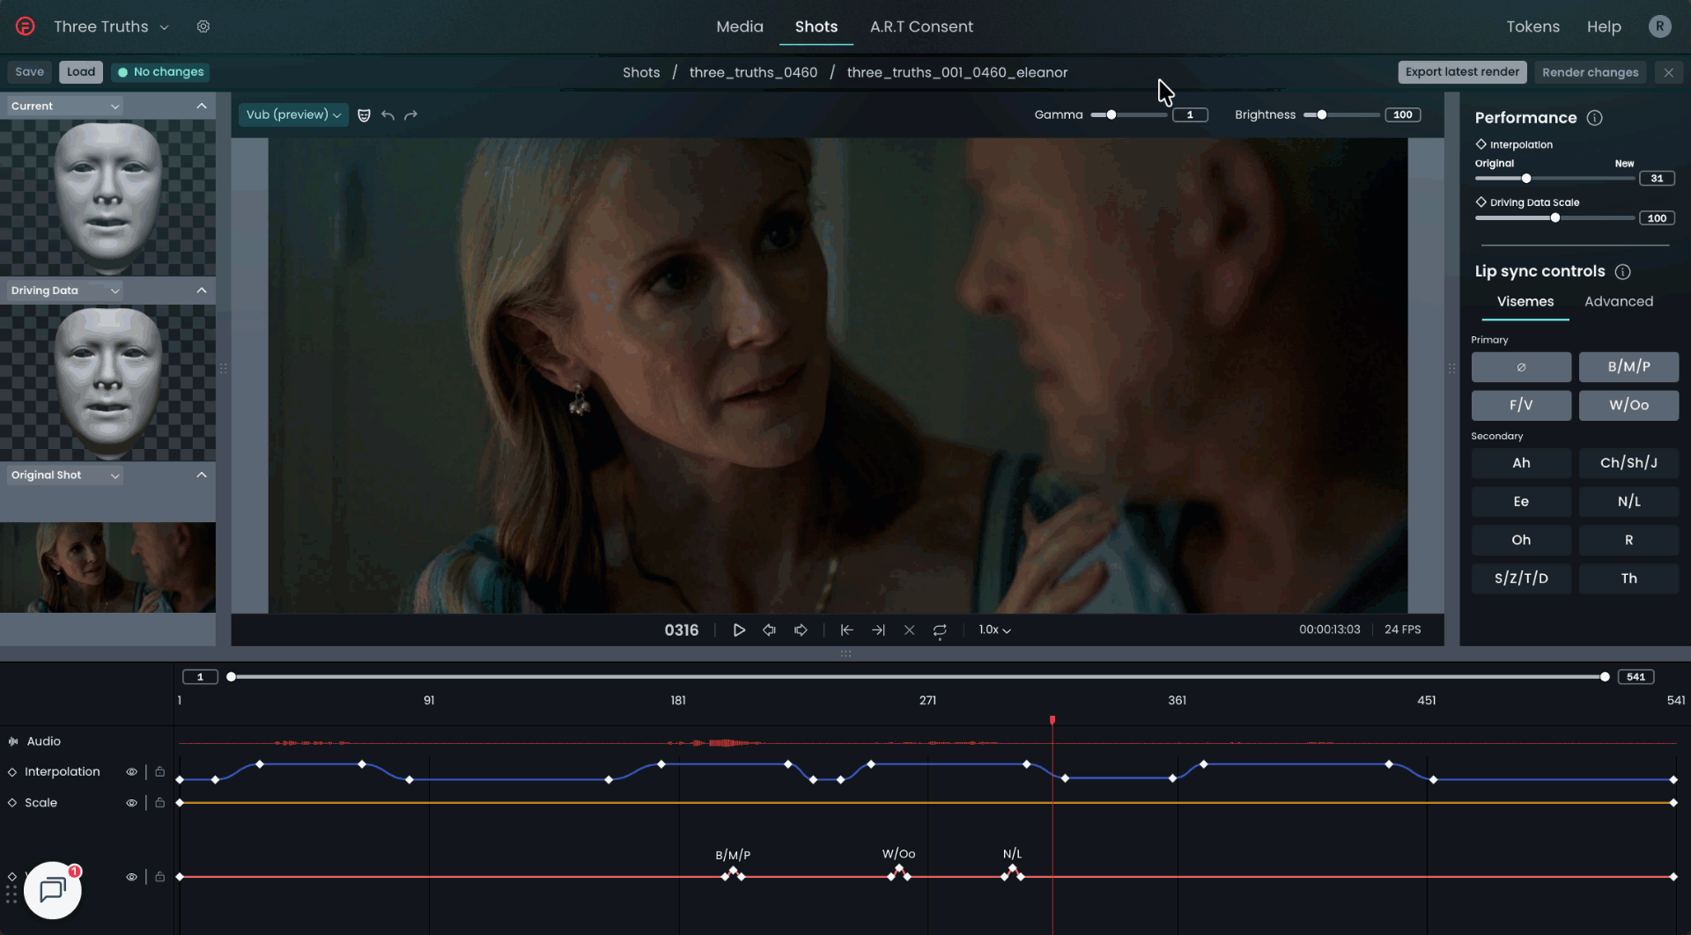Image resolution: width=1691 pixels, height=935 pixels.
Task: Collapse the Current panel
Action: 202,107
